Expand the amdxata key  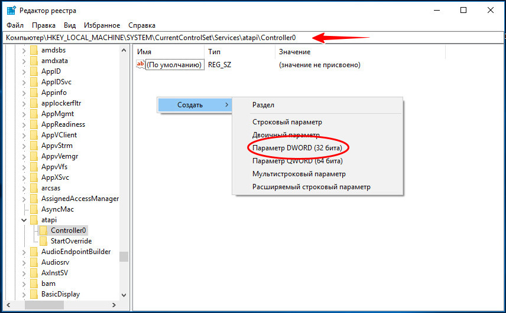(x=24, y=61)
